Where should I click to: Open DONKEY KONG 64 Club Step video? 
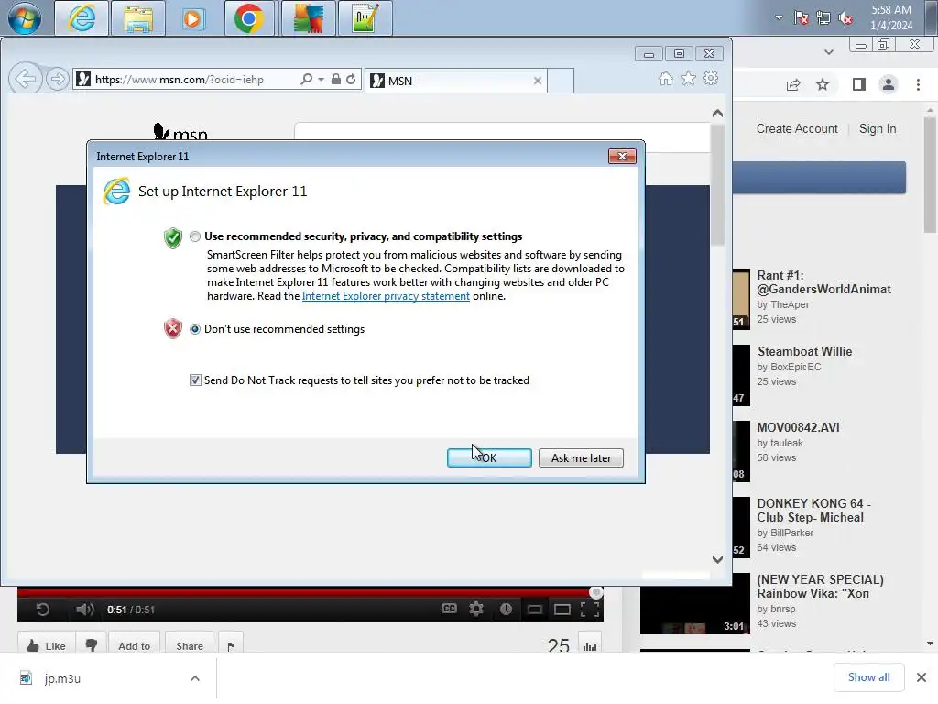click(813, 511)
